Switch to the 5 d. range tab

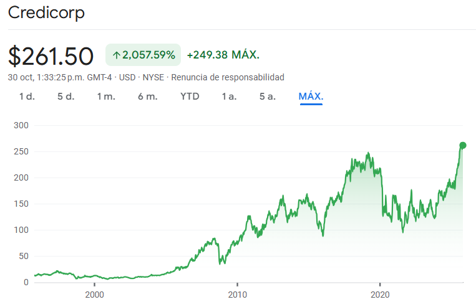pos(66,97)
